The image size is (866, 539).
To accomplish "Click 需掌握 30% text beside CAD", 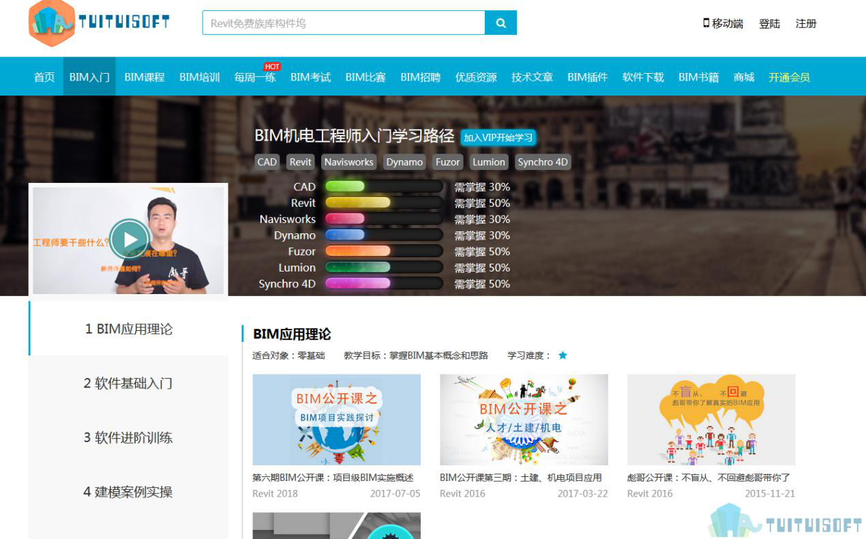I will tap(482, 187).
